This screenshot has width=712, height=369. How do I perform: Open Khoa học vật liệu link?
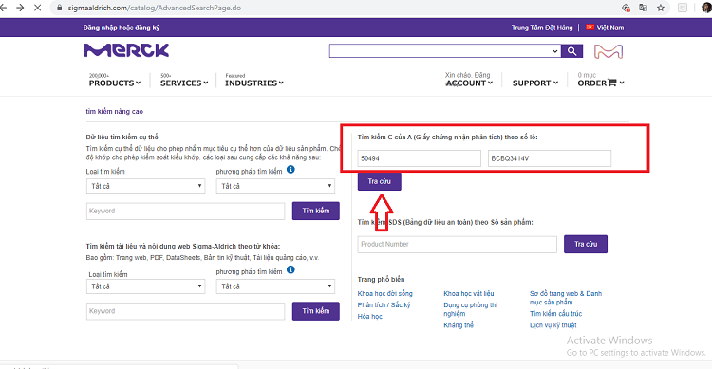pyautogui.click(x=469, y=294)
